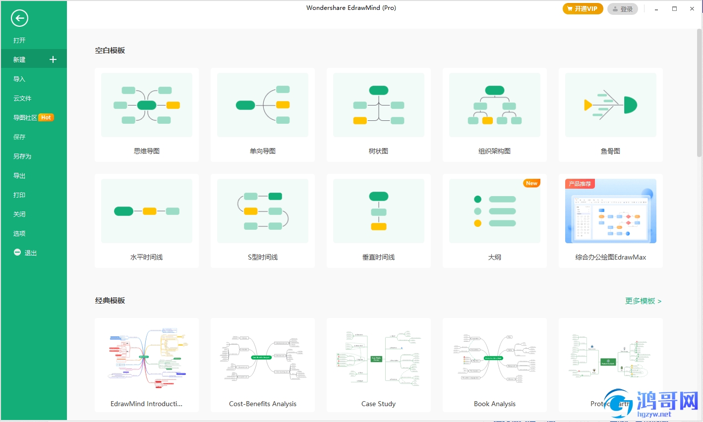Click the 思维导图 label text
This screenshot has width=703, height=422.
[147, 151]
